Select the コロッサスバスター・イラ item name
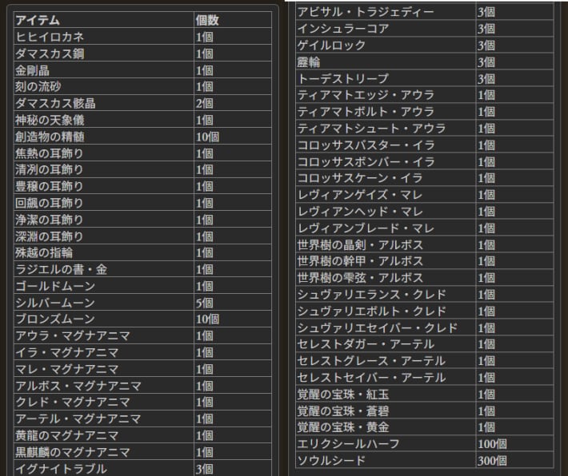This screenshot has width=568, height=476. click(x=366, y=145)
